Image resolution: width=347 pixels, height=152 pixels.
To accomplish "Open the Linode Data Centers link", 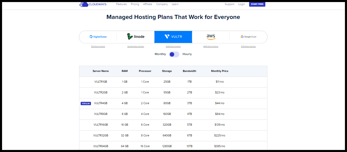I will [x=136, y=46].
